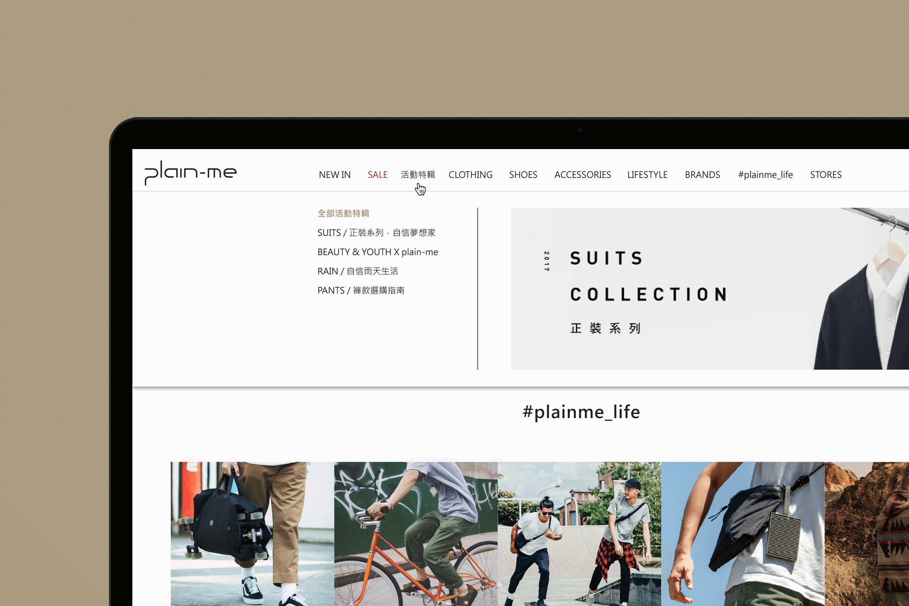Open the SALE menu item
909x606 pixels.
377,175
